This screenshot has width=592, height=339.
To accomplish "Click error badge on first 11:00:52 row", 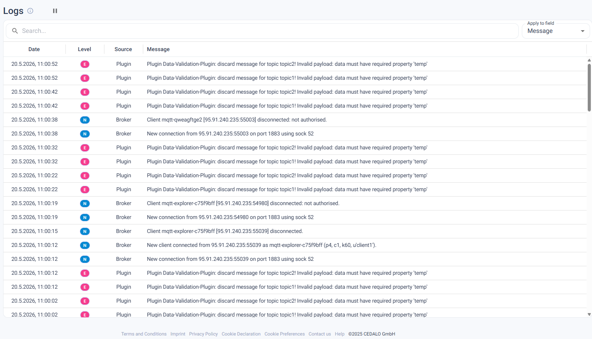I will coord(85,64).
